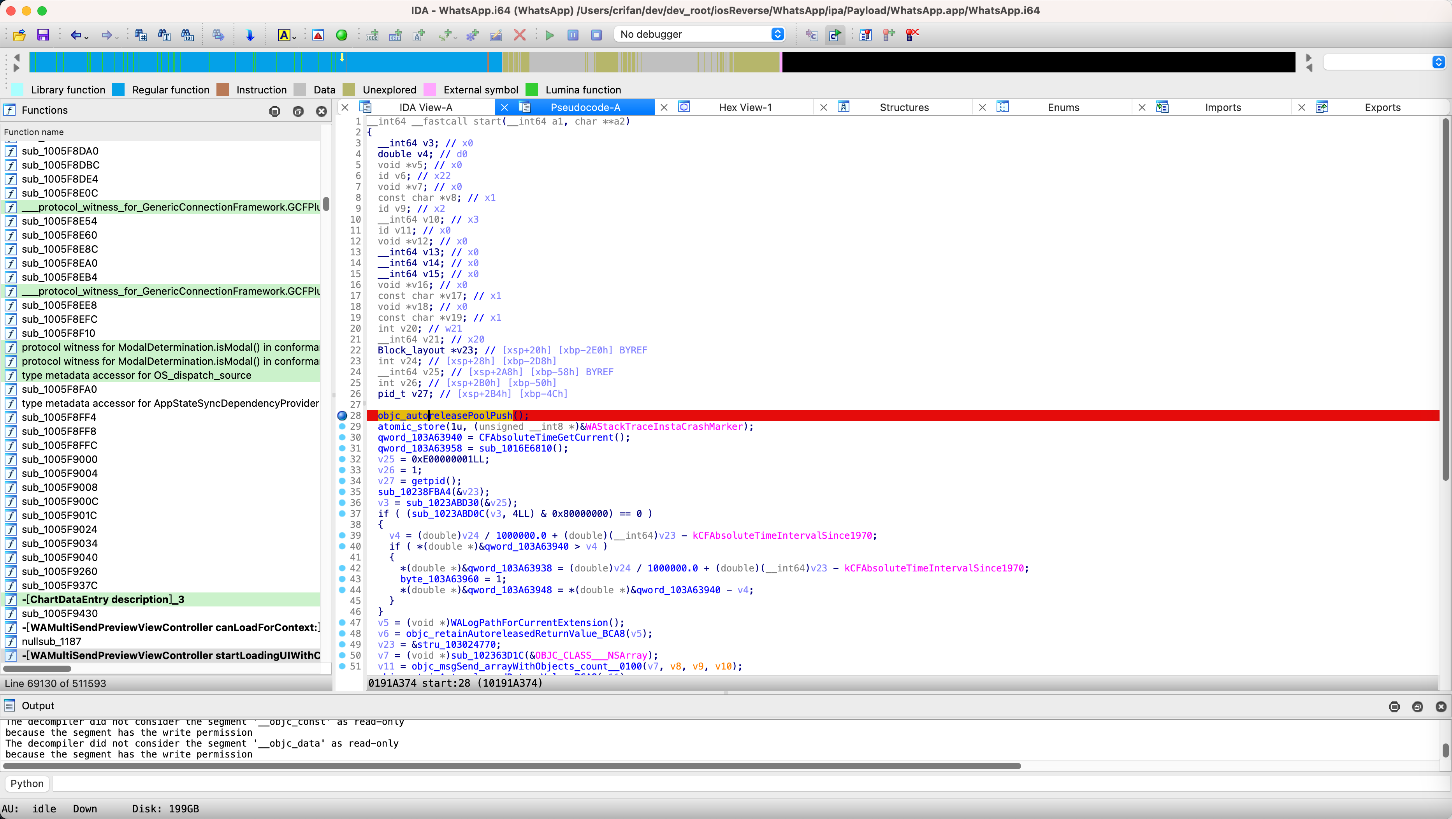Click the convert to CODE icon
The width and height of the screenshot is (1452, 819).
(x=372, y=35)
